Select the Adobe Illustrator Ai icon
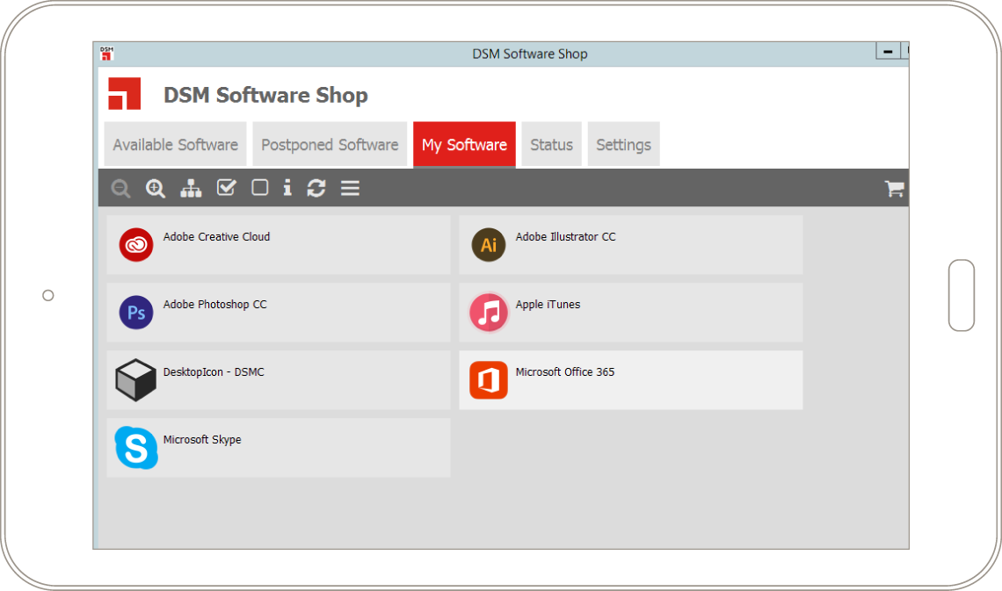1002x591 pixels. [x=489, y=244]
